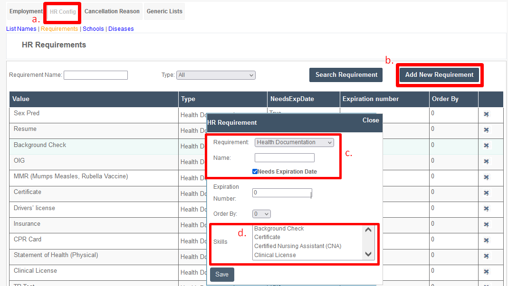Select the MMR (Mumps Measles, Rubella Vaccine) cell

(94, 178)
